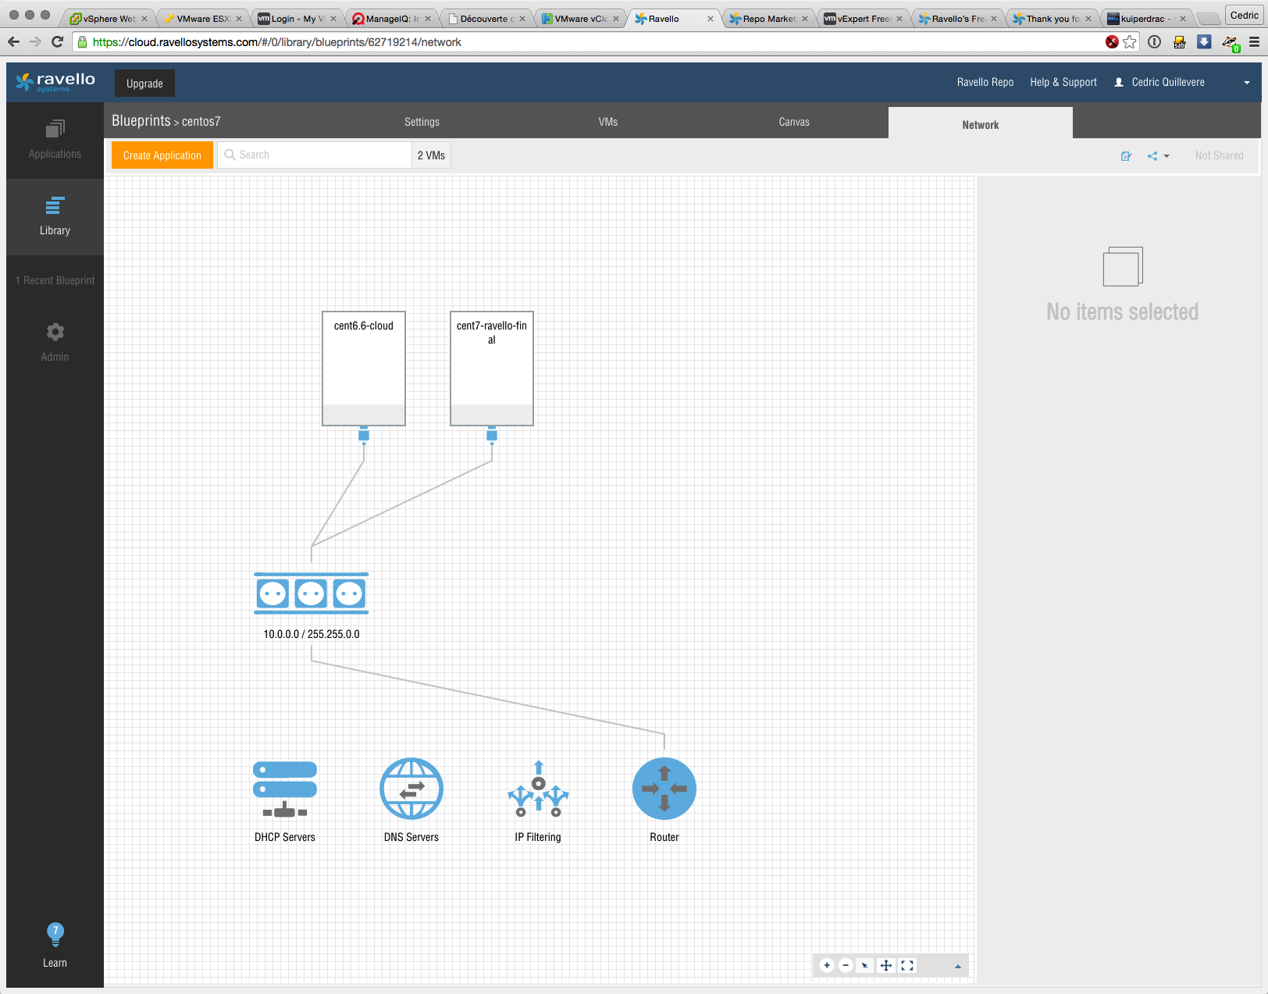1268x994 pixels.
Task: Select the DNS Servers globe icon
Action: (x=411, y=789)
